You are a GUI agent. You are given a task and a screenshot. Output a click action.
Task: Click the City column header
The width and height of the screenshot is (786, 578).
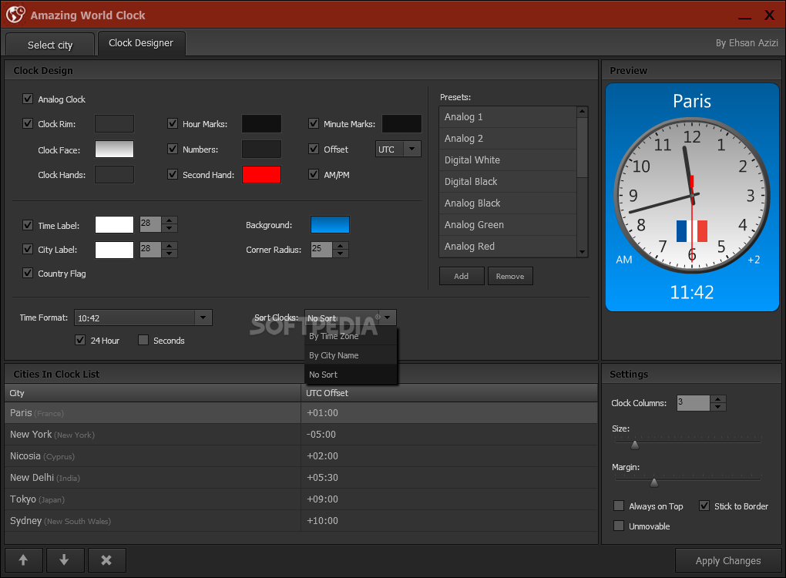coord(153,393)
